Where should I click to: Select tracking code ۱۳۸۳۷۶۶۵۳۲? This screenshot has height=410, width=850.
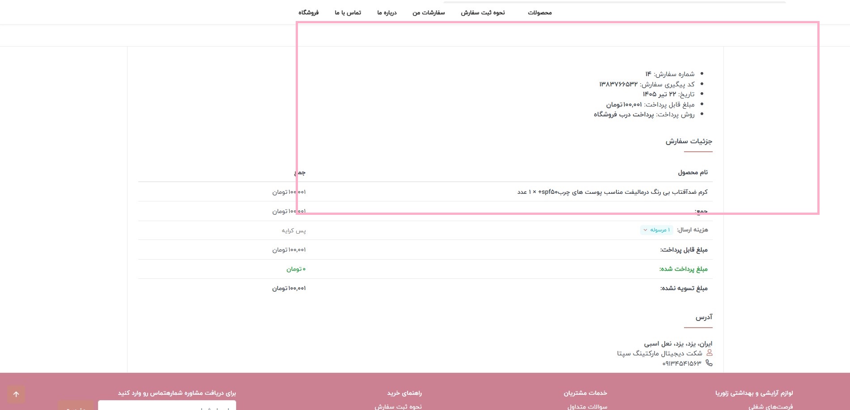coord(618,84)
